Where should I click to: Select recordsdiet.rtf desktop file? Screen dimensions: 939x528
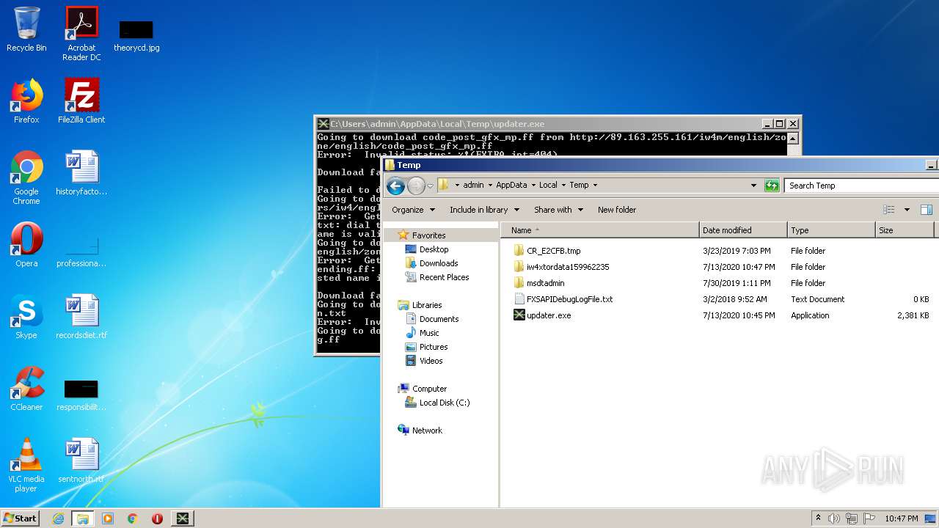coord(81,317)
